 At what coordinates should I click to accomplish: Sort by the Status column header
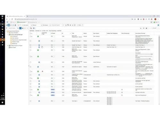coord(85,33)
